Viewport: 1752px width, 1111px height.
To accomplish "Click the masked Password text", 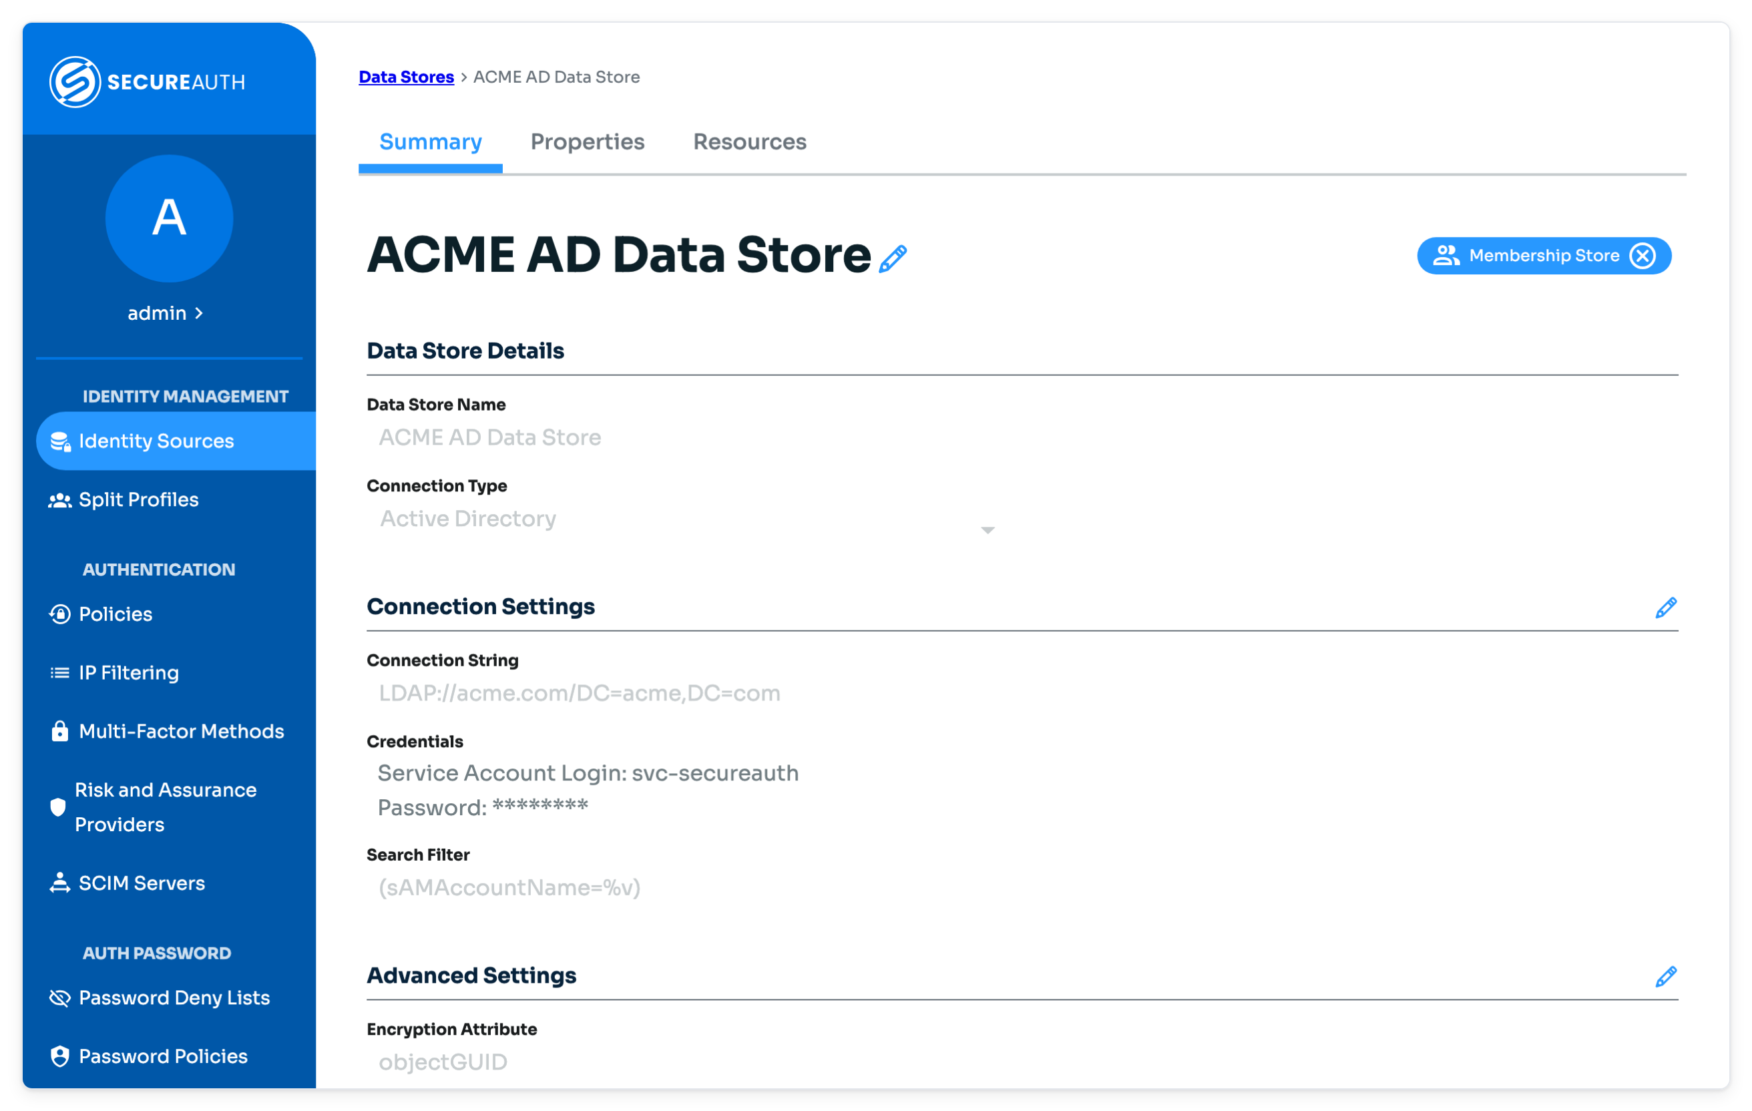I will 482,808.
